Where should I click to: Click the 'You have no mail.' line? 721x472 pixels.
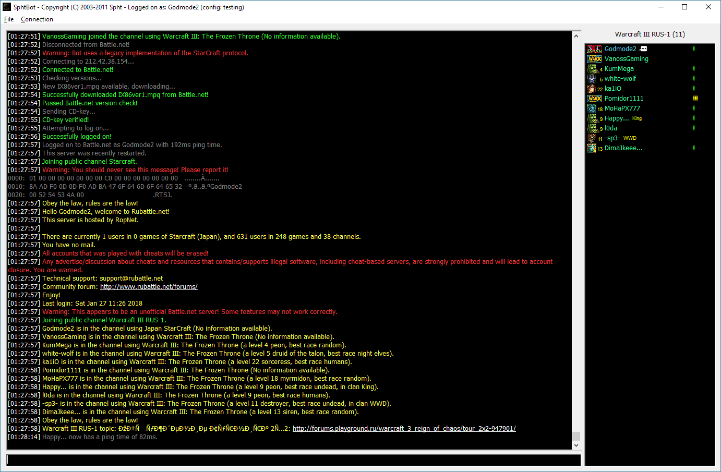pos(52,245)
